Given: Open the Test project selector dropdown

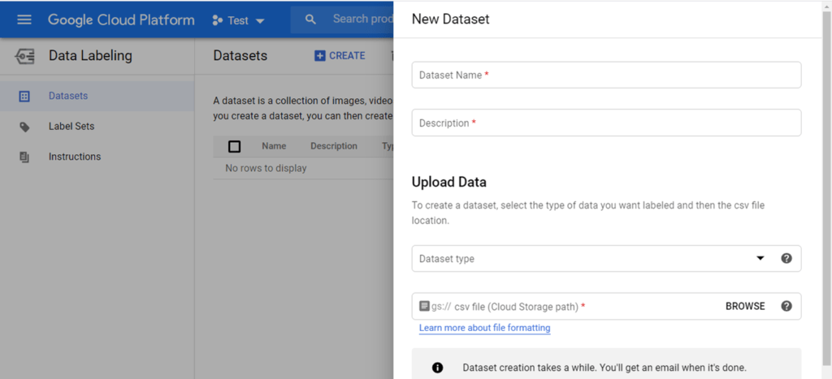Looking at the screenshot, I should pos(238,20).
